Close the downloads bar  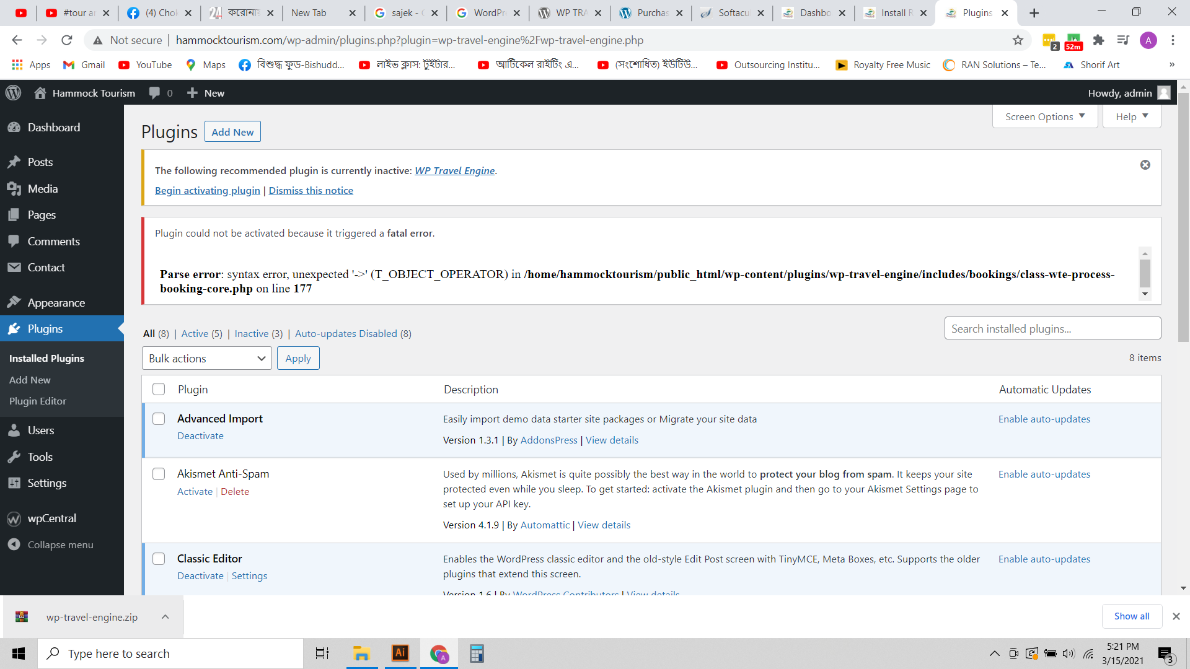pos(1176,616)
